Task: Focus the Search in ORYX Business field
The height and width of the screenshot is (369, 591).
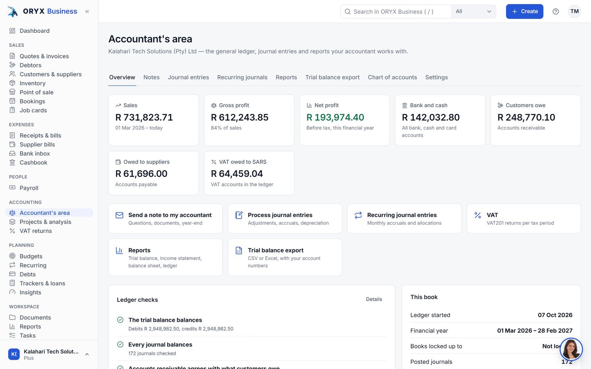Action: pos(396,11)
